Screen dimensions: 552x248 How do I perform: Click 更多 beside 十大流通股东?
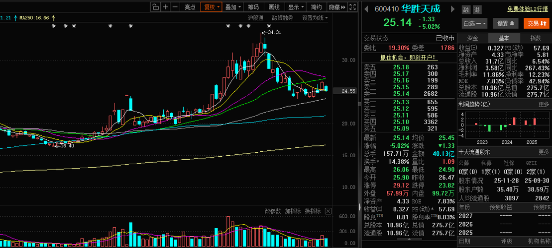coord(544,152)
